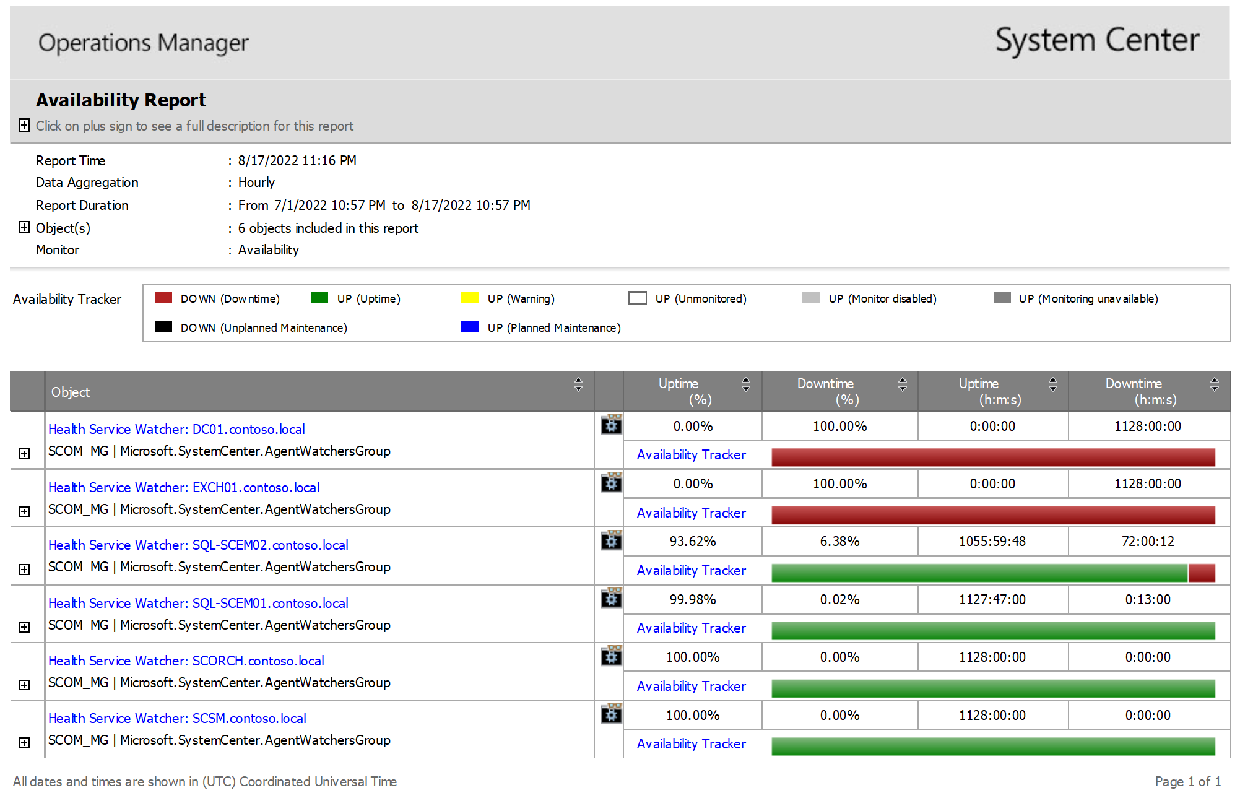Select the 72:00:12 downtime duration
The width and height of the screenshot is (1240, 793).
click(1148, 541)
